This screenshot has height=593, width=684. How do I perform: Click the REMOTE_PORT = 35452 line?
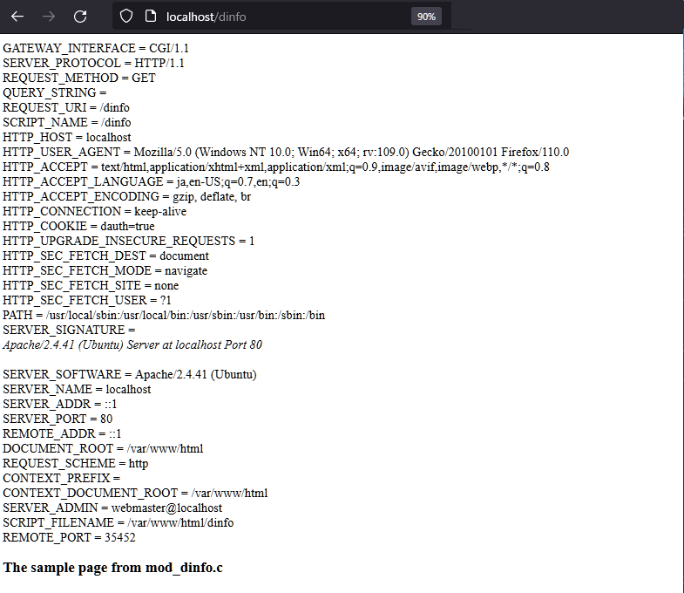(x=69, y=537)
